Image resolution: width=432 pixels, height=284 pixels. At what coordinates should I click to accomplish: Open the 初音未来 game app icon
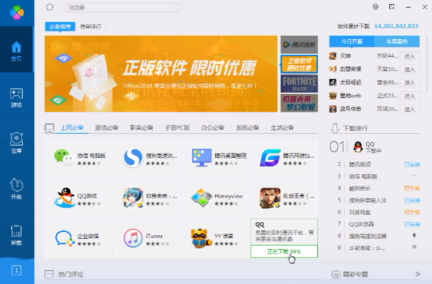click(x=133, y=198)
